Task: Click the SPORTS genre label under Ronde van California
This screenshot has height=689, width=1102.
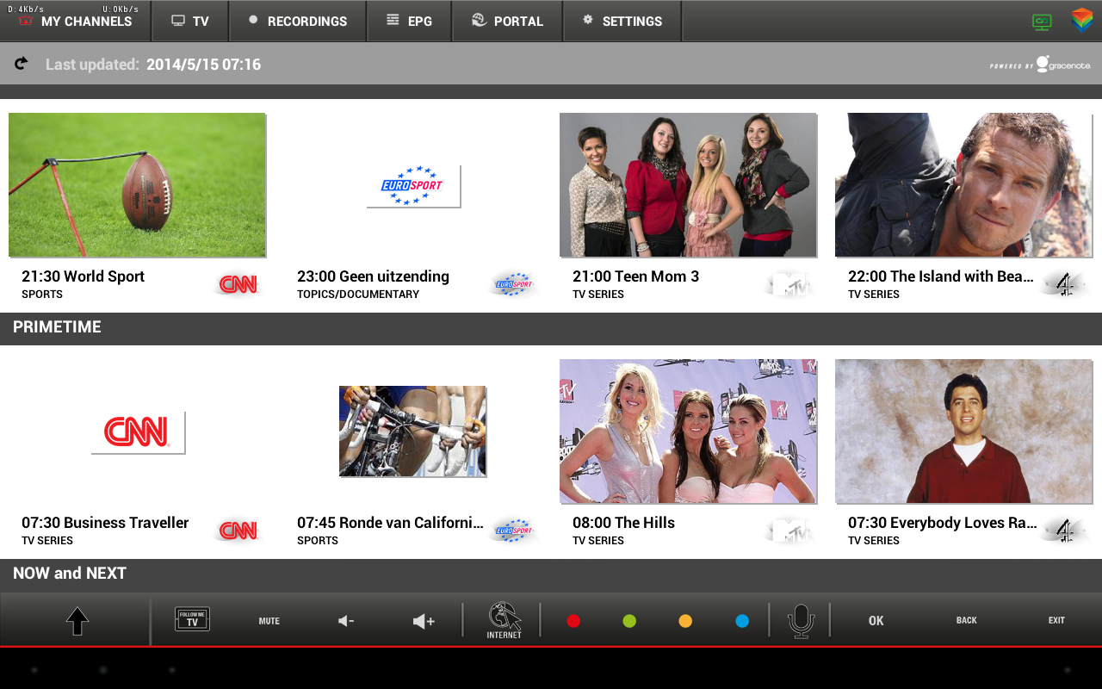Action: (318, 541)
